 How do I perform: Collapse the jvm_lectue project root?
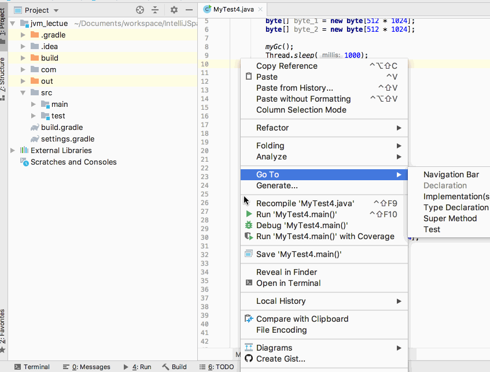[x=13, y=24]
